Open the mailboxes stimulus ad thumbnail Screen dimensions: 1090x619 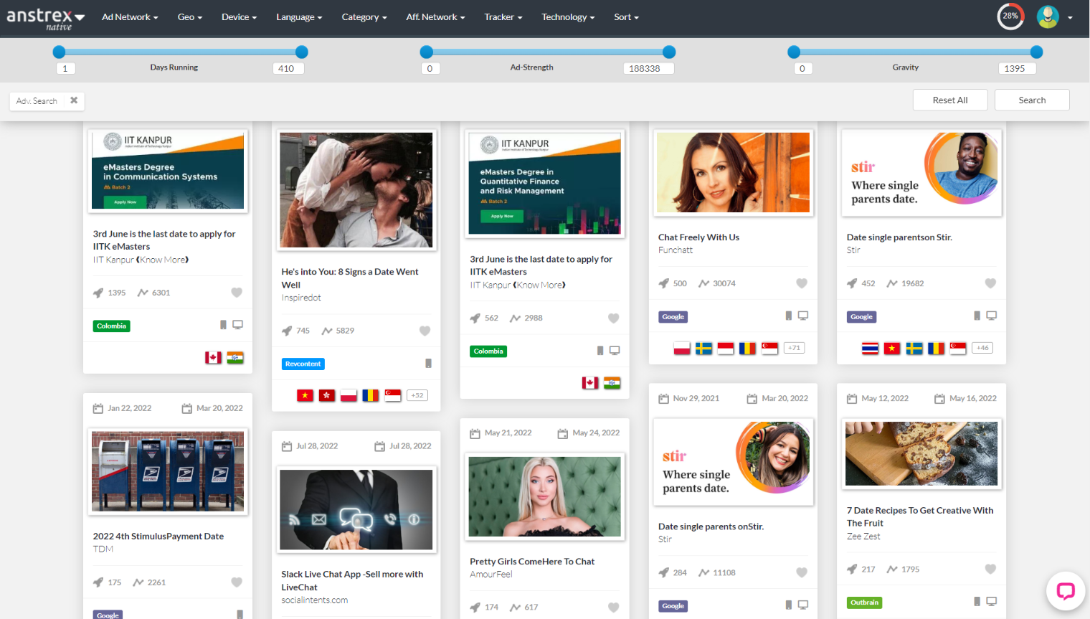pos(168,471)
